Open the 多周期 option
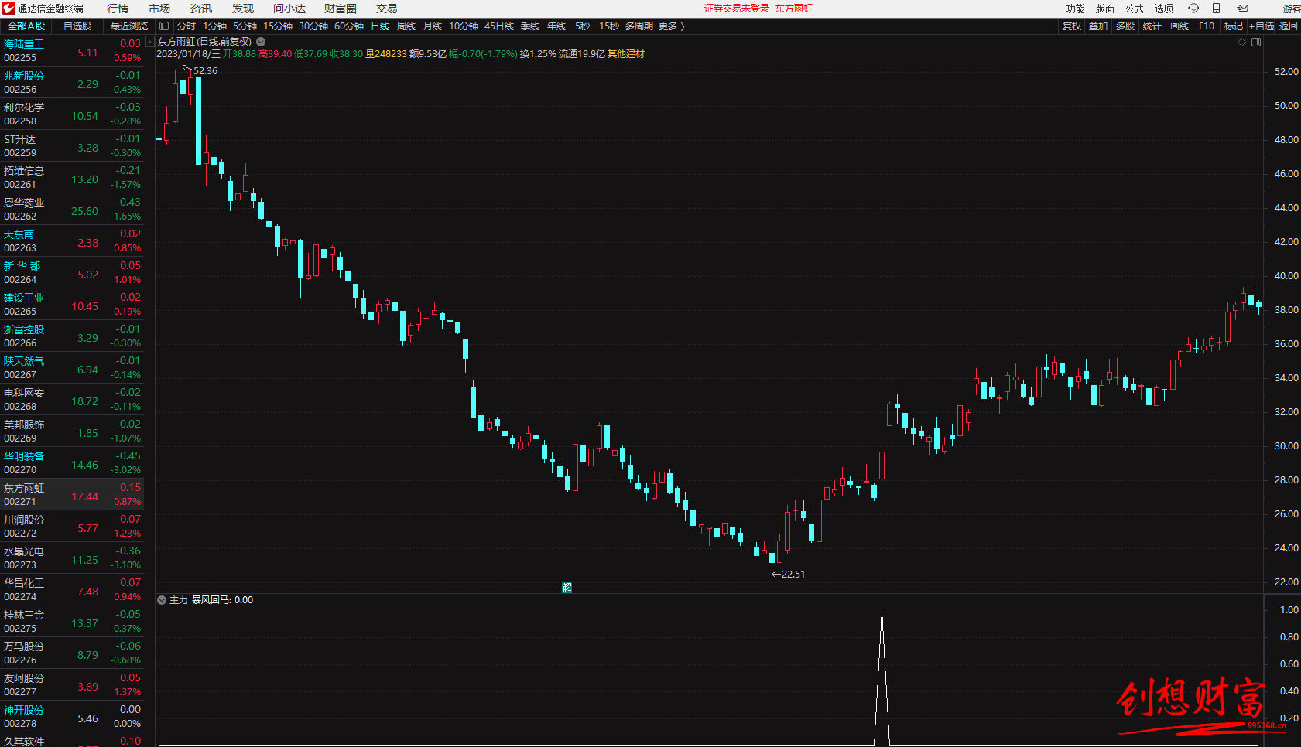The image size is (1301, 747). tap(639, 26)
